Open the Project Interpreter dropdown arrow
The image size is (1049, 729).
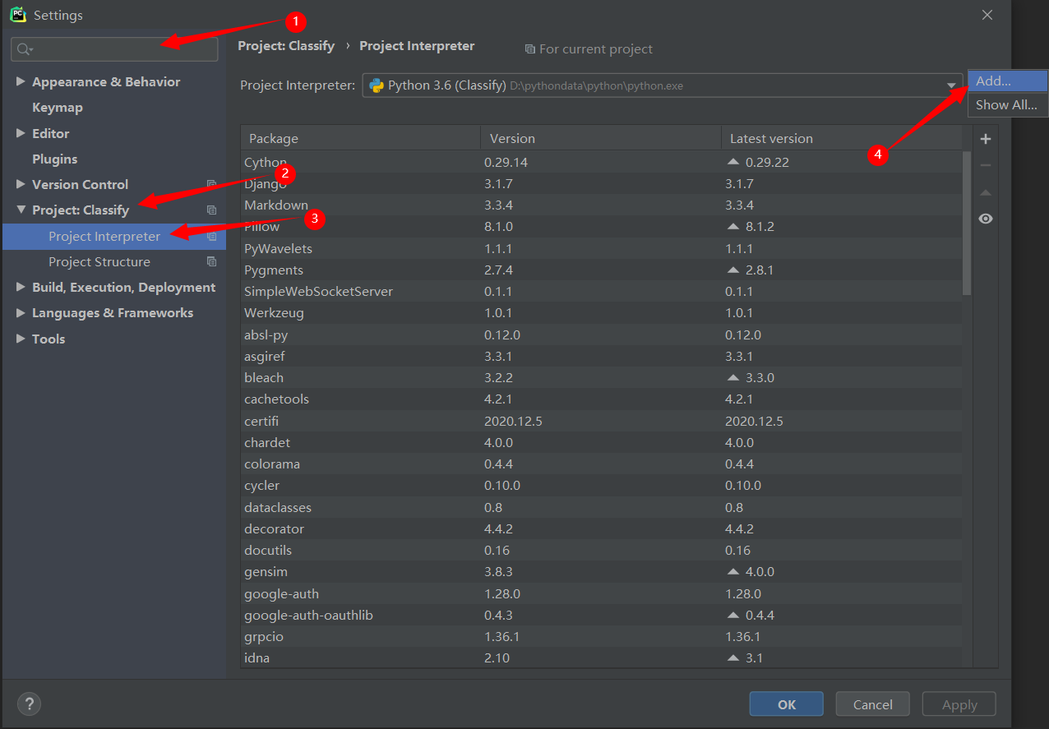click(951, 85)
